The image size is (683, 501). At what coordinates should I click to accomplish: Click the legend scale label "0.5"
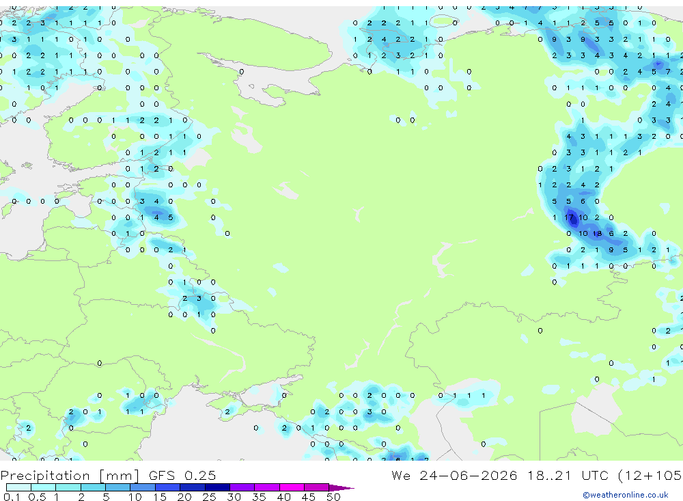click(x=37, y=497)
